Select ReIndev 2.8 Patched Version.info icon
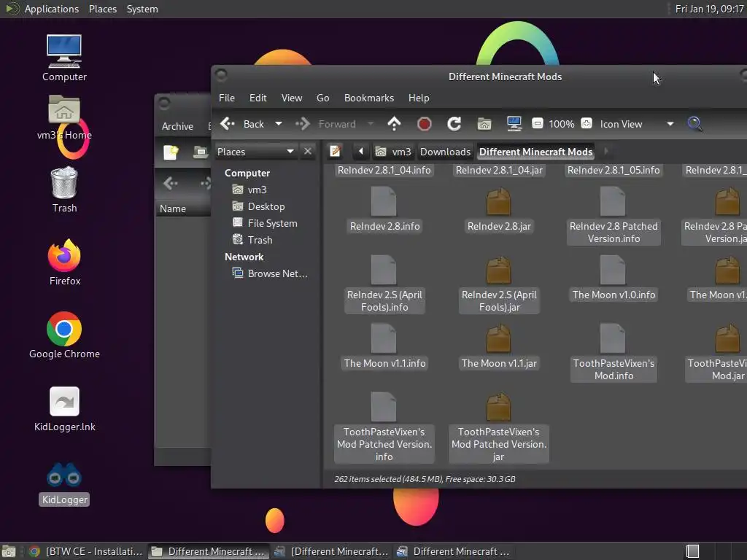 613,202
